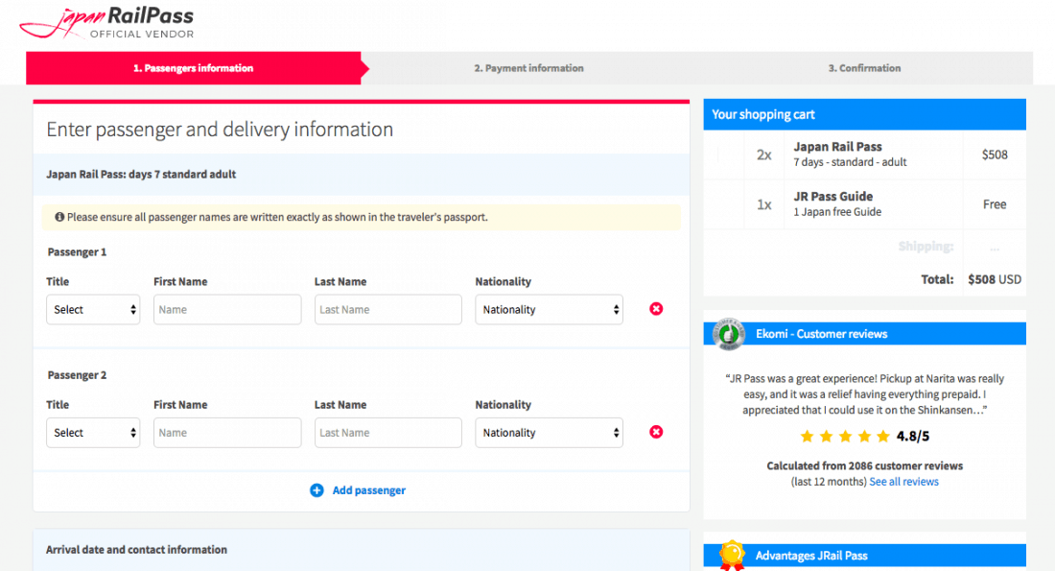Click Japan Rail Pass: days 7 standard adult heading
Screen dimensions: 1055x571
[x=141, y=175]
